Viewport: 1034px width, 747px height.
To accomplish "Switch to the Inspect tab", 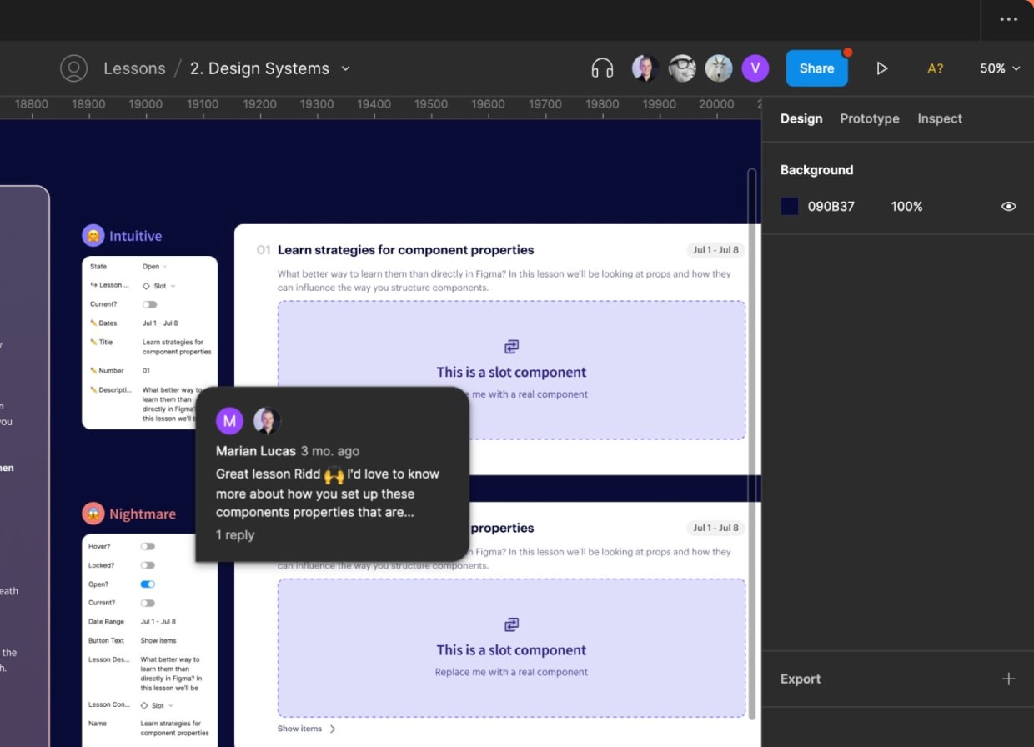I will (x=940, y=118).
